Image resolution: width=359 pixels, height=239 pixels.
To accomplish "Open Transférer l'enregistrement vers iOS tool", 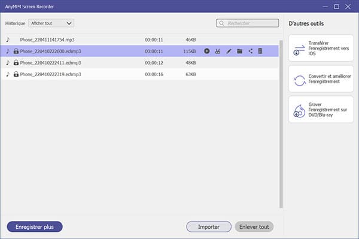I will coord(321,48).
